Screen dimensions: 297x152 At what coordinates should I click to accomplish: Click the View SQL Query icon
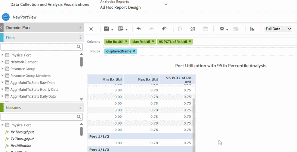point(236,29)
